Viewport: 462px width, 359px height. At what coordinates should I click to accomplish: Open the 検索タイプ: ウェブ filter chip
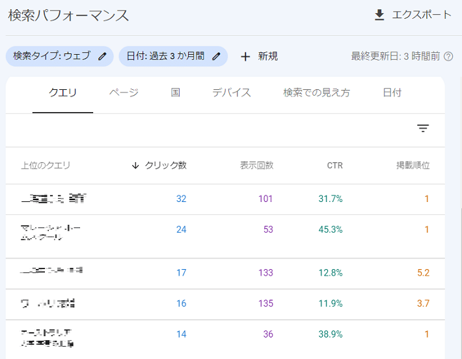[x=59, y=56]
